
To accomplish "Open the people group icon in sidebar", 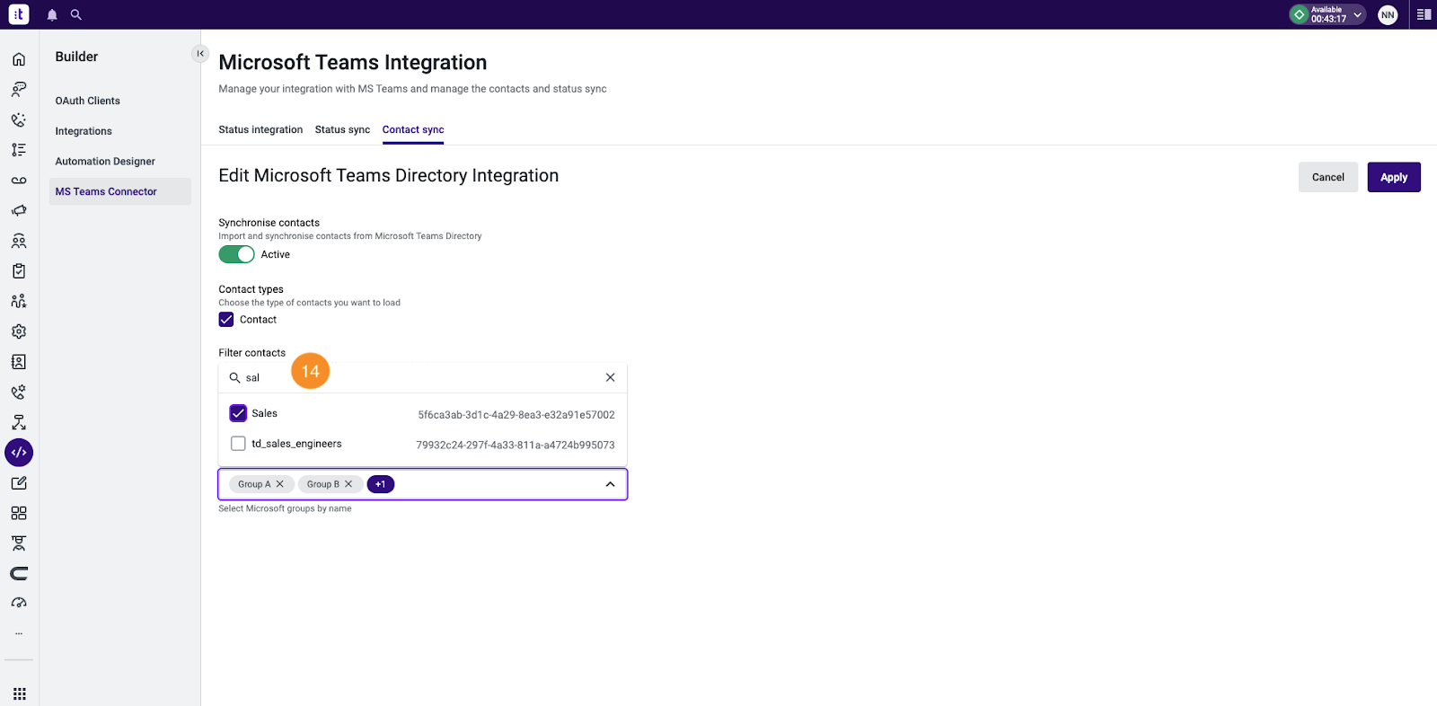I will pyautogui.click(x=19, y=241).
